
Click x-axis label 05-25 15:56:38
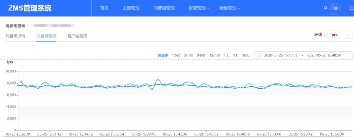332,134
